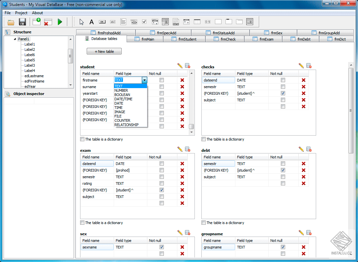This screenshot has width=358, height=262.
Task: Open the Project menu
Action: click(21, 13)
